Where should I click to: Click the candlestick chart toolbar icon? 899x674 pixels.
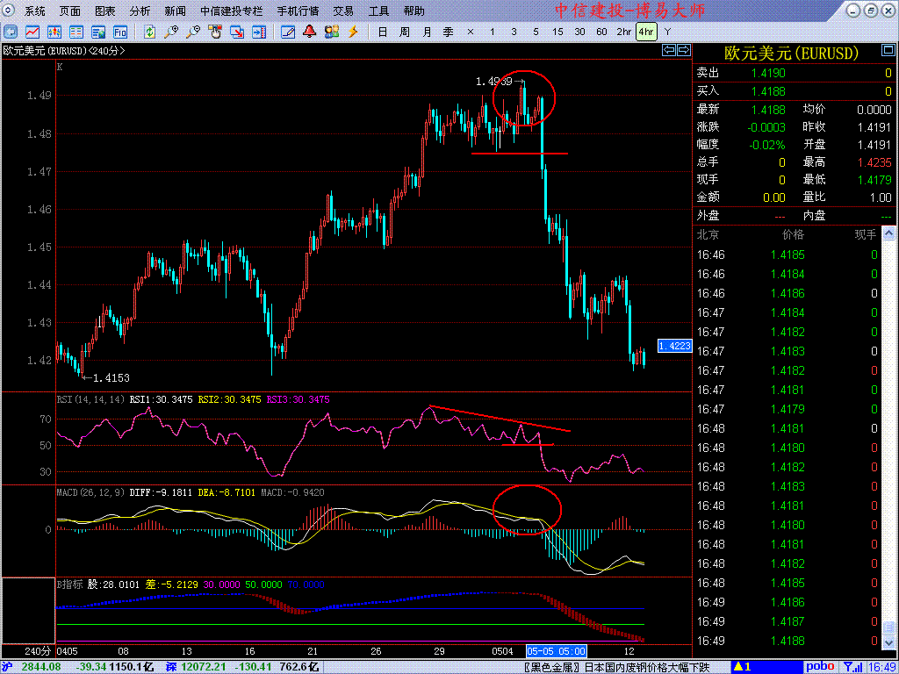point(54,32)
